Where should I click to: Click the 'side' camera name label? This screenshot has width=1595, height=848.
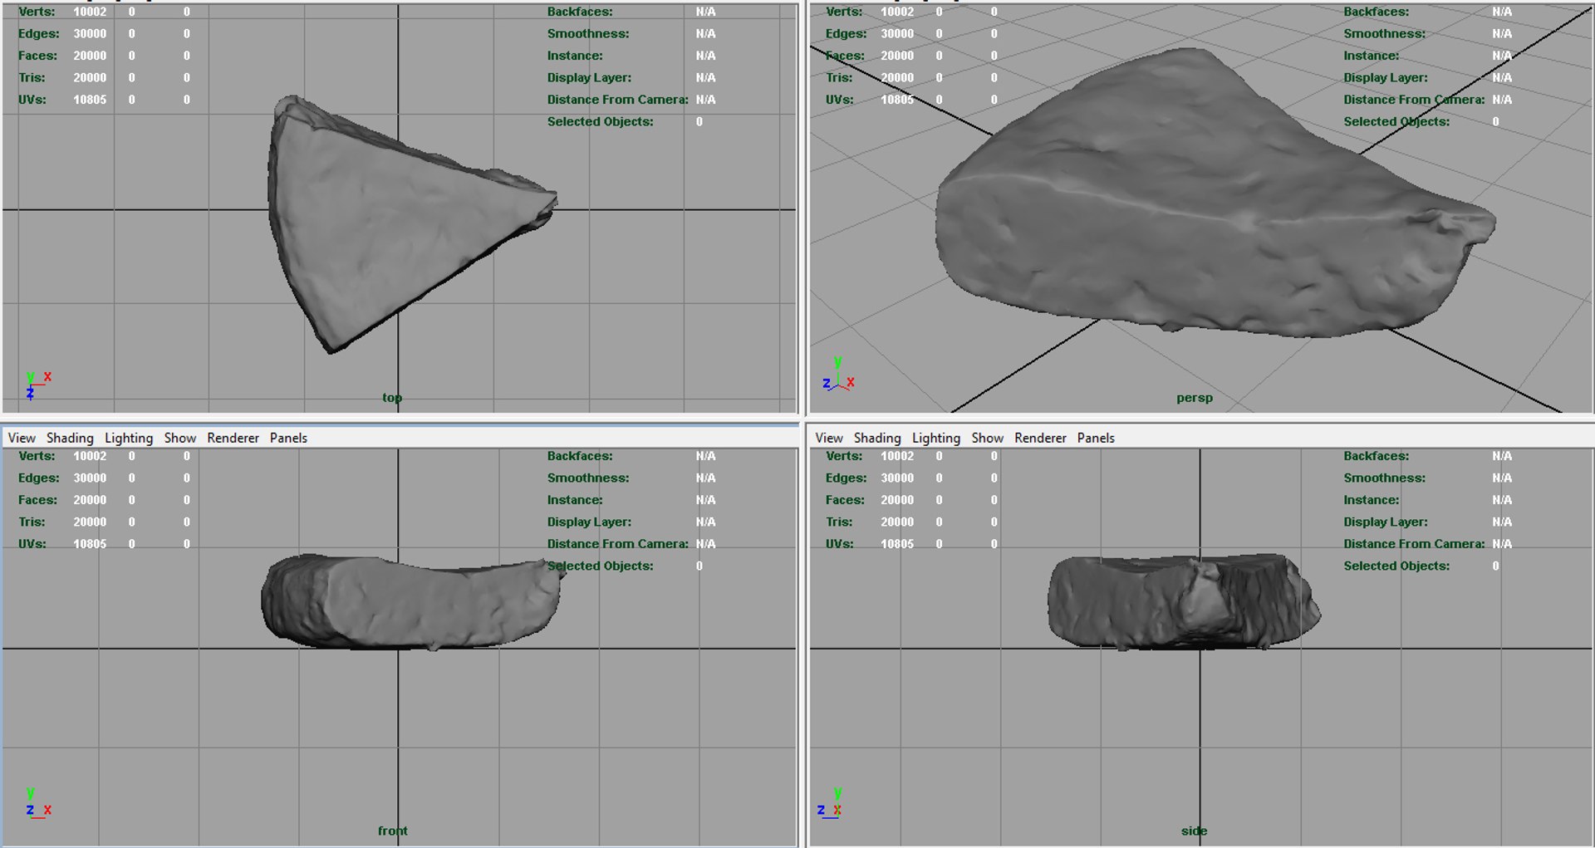pos(1195,831)
